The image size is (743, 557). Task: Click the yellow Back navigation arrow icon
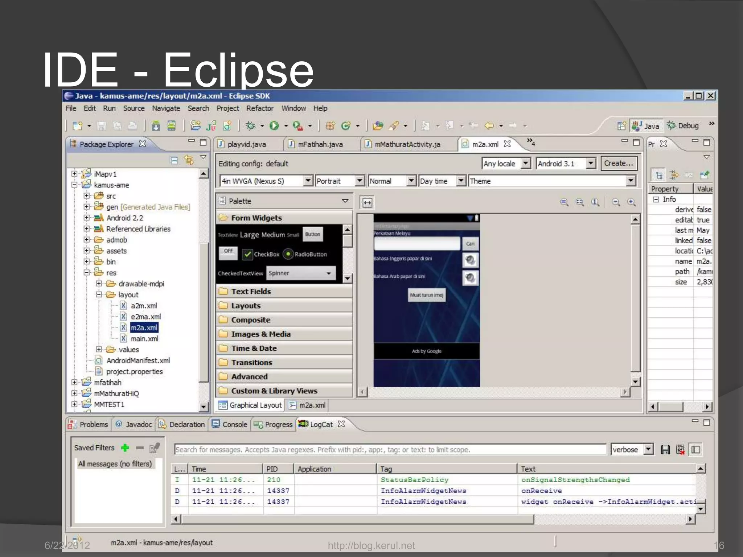[x=489, y=125]
